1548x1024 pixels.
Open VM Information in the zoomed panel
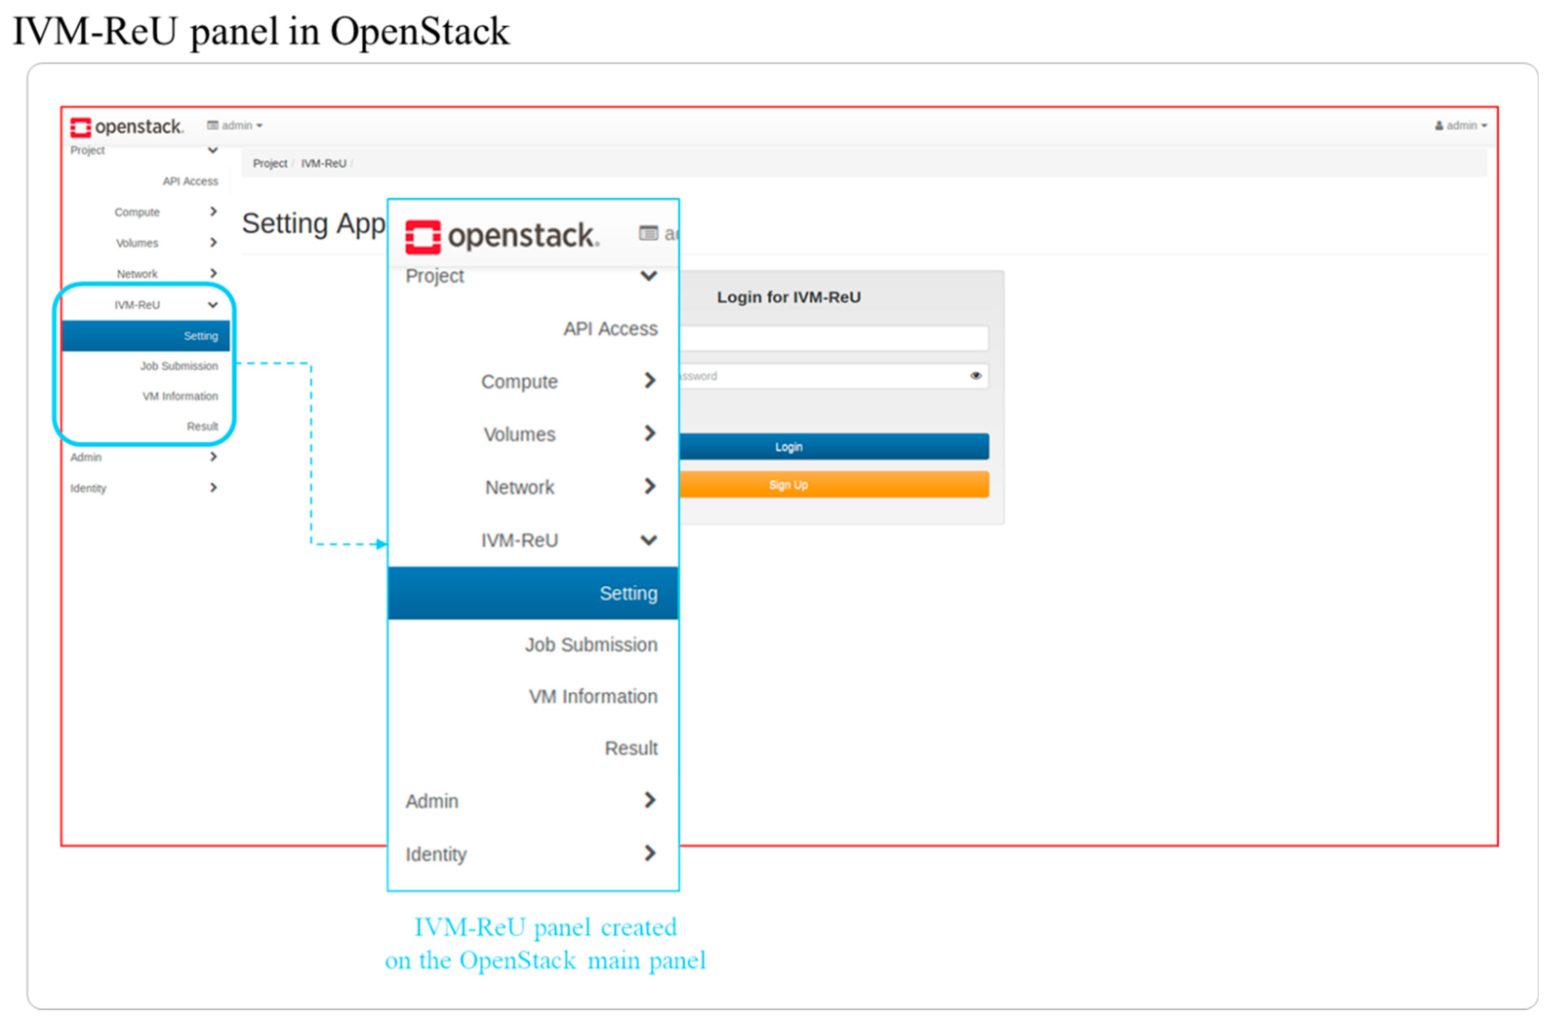click(592, 697)
